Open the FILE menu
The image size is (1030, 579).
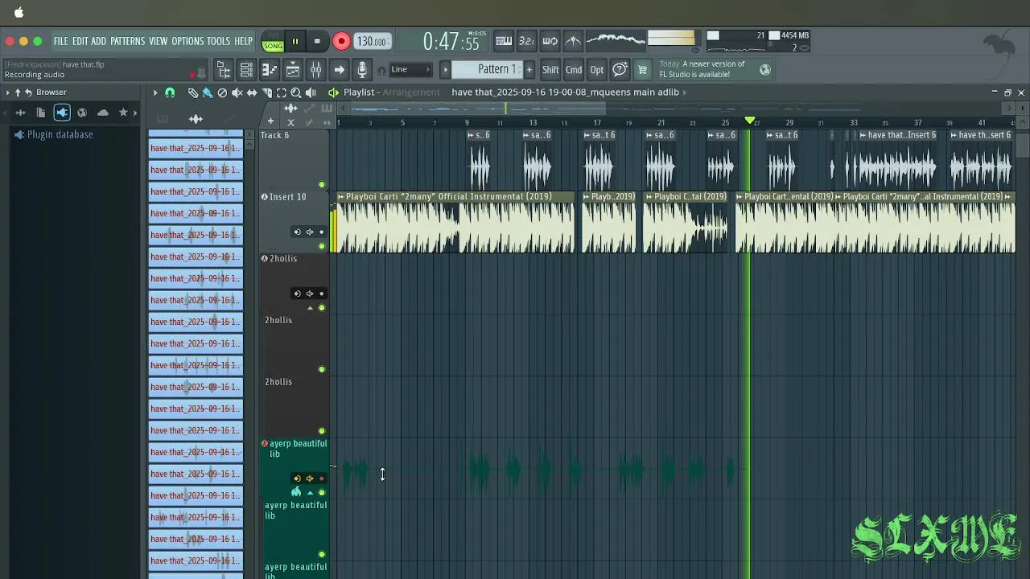[60, 41]
